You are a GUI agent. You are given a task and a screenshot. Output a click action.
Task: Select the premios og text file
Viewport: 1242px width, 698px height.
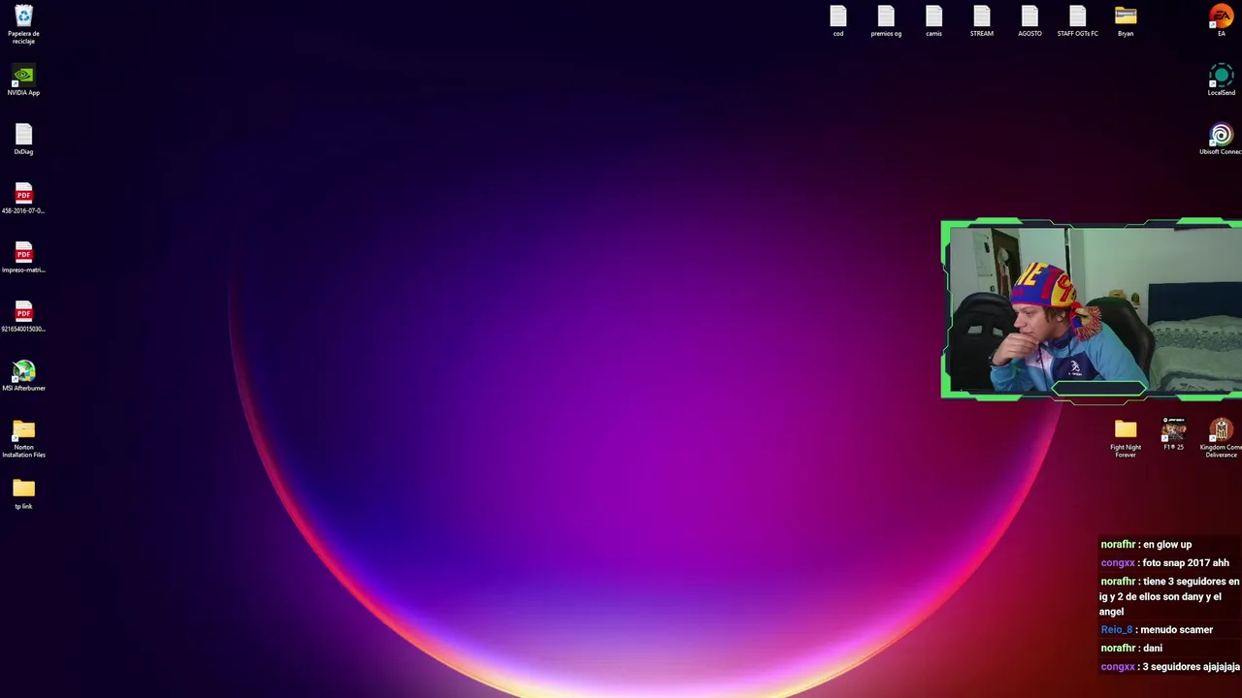886,21
